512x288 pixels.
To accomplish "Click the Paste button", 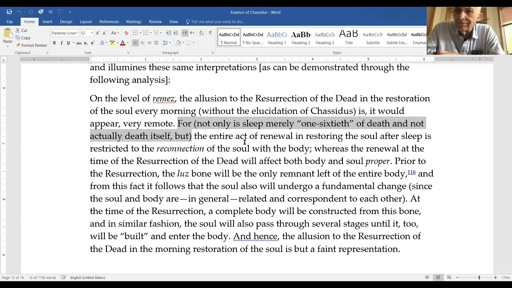I will pos(8,36).
